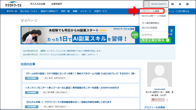Click the help question mark icon
Image resolution: width=196 pixels, height=110 pixels.
pos(187,4)
